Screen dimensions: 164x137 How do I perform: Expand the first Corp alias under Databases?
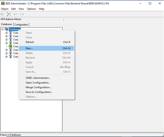point(6,33)
